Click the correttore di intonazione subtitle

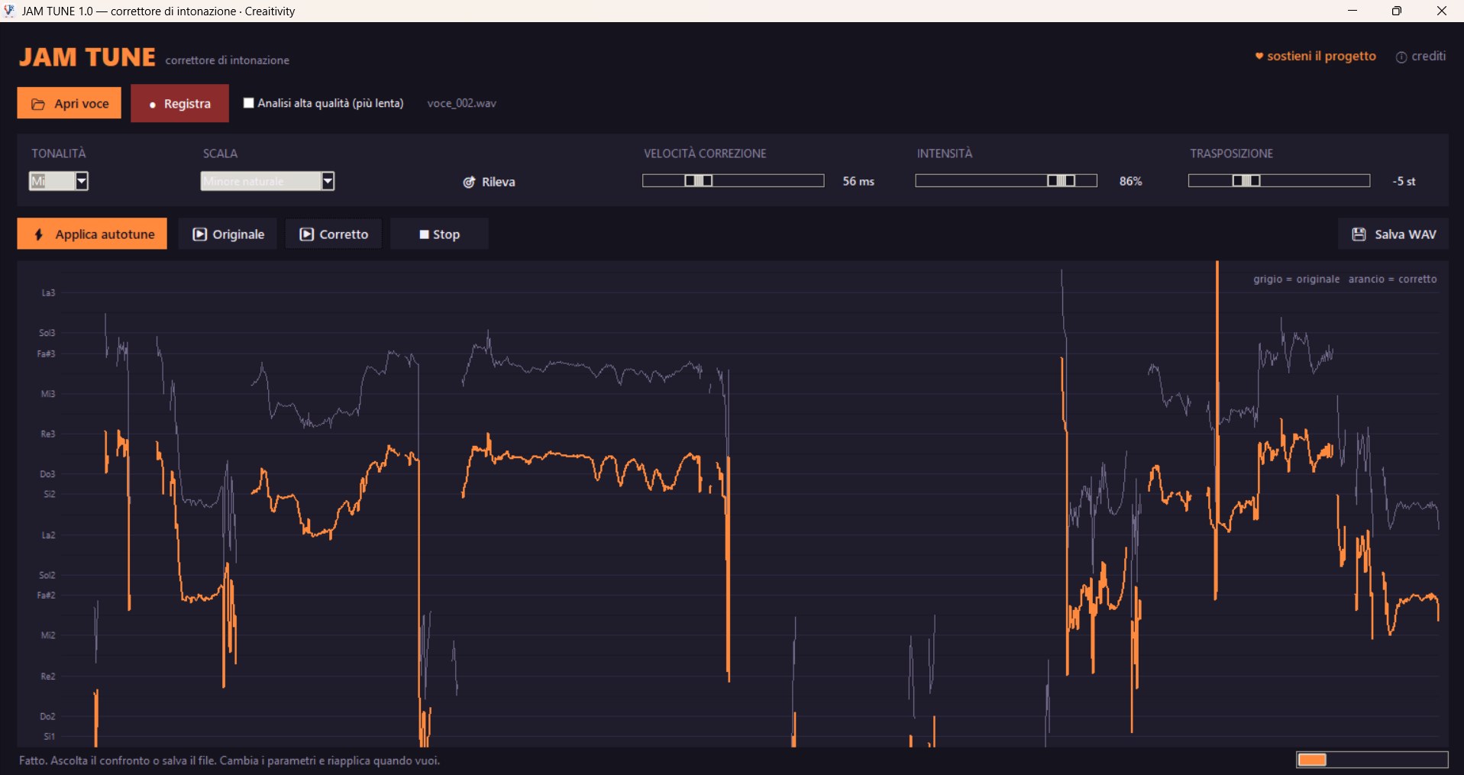[x=228, y=60]
